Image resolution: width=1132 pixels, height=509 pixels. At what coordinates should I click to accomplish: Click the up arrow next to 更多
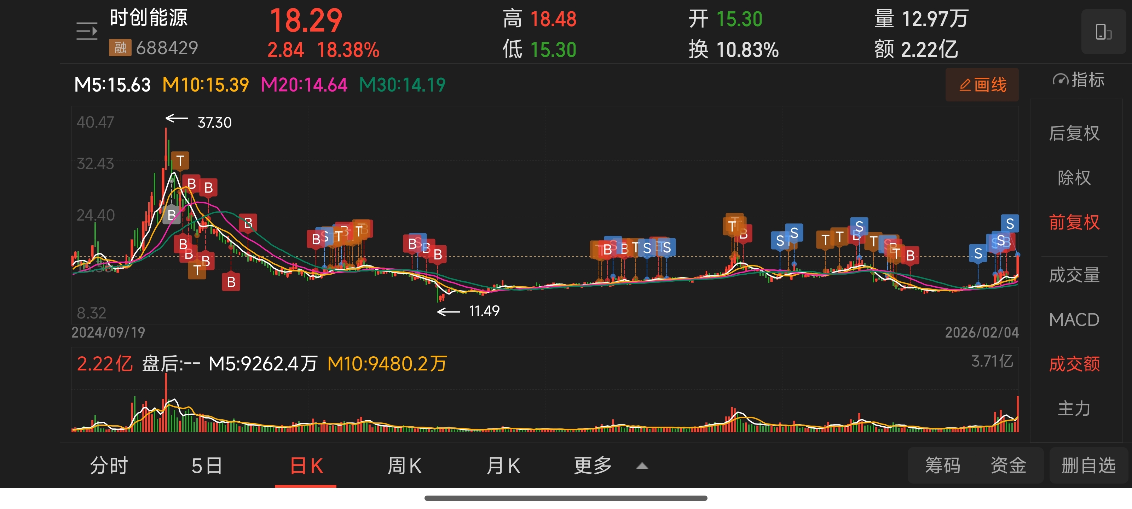click(x=642, y=466)
